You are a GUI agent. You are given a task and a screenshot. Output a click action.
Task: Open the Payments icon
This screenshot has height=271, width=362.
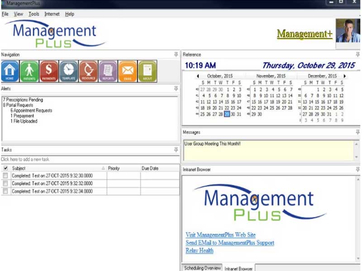pos(48,70)
